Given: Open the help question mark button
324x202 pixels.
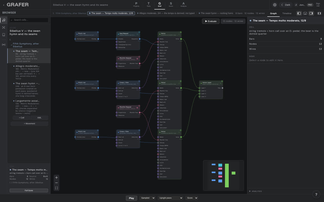Looking at the screenshot, I should pos(316,194).
